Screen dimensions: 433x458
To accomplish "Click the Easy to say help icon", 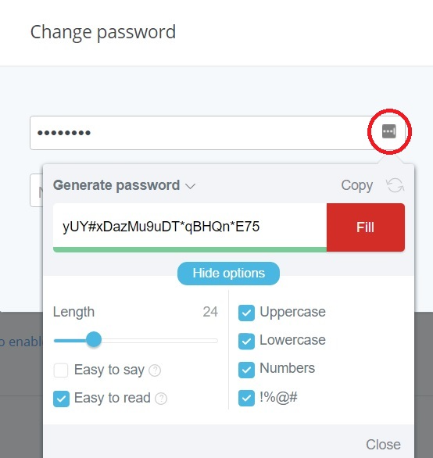I will click(x=155, y=370).
